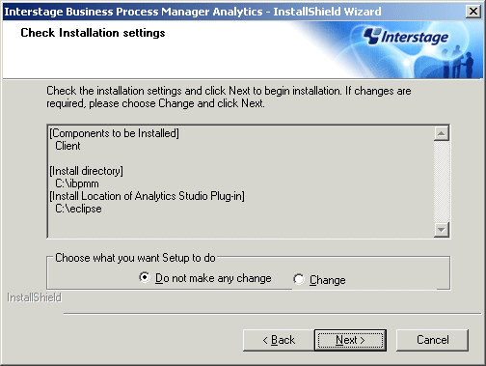Click the people silhouette graphic in banner
The image size is (486, 366).
[x=457, y=62]
